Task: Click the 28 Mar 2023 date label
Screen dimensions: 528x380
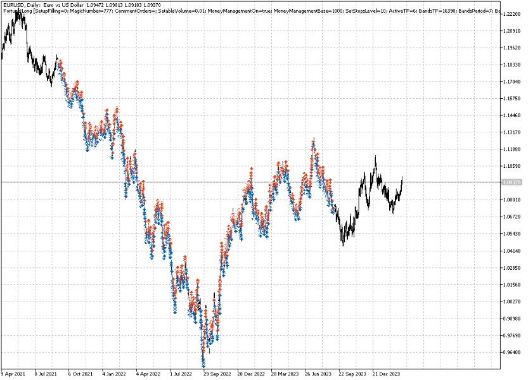Action: pos(285,374)
